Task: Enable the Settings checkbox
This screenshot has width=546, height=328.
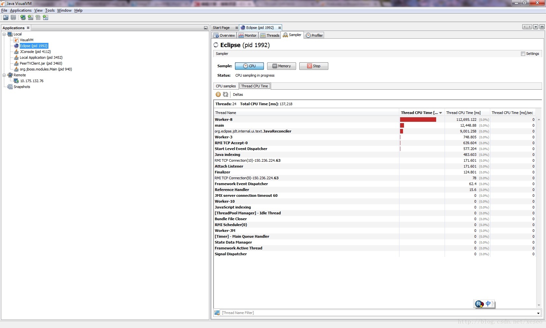Action: [x=523, y=54]
